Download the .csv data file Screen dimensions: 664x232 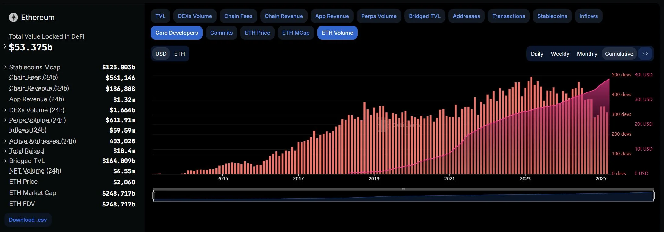28,220
